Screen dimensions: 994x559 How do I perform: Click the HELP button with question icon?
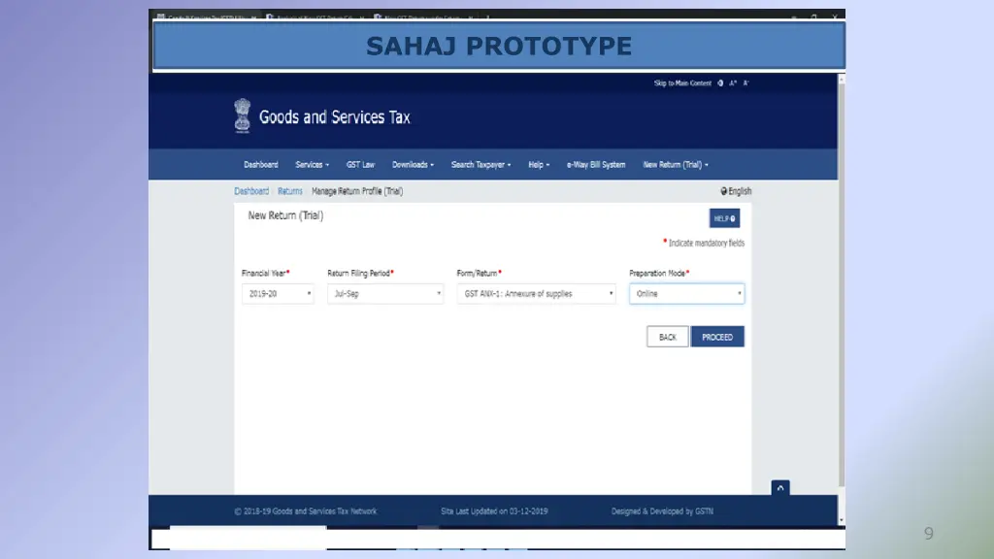point(724,218)
